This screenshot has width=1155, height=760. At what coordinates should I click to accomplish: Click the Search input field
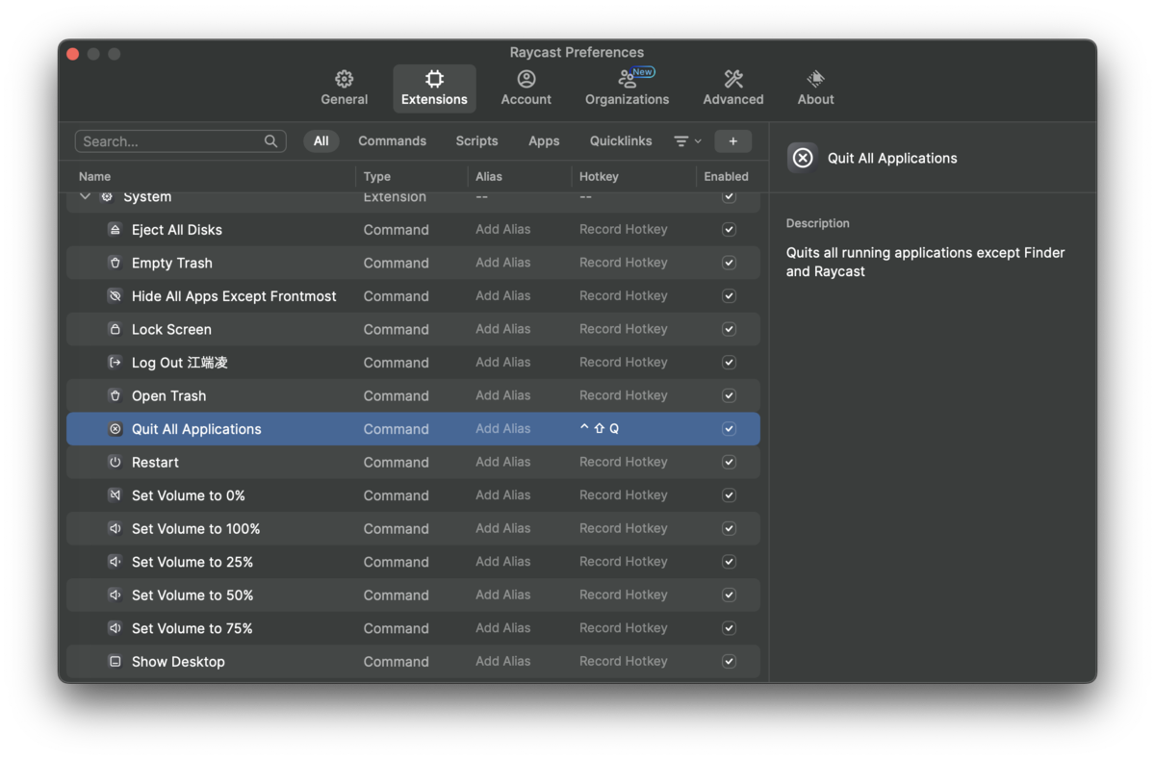180,141
